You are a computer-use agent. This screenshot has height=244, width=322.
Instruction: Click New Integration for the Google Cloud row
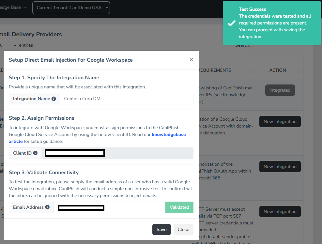point(280,122)
